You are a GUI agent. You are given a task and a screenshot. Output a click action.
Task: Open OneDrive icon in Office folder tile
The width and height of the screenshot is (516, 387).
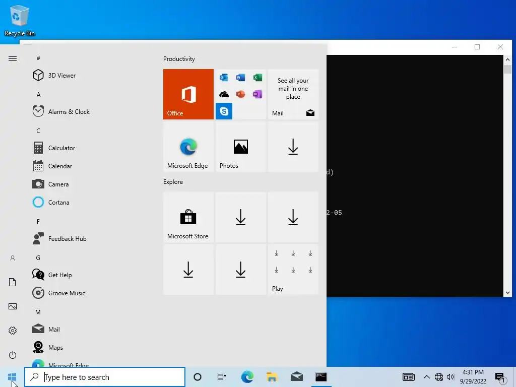224,94
